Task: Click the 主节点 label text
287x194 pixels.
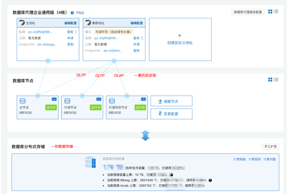Action: click(x=24, y=108)
